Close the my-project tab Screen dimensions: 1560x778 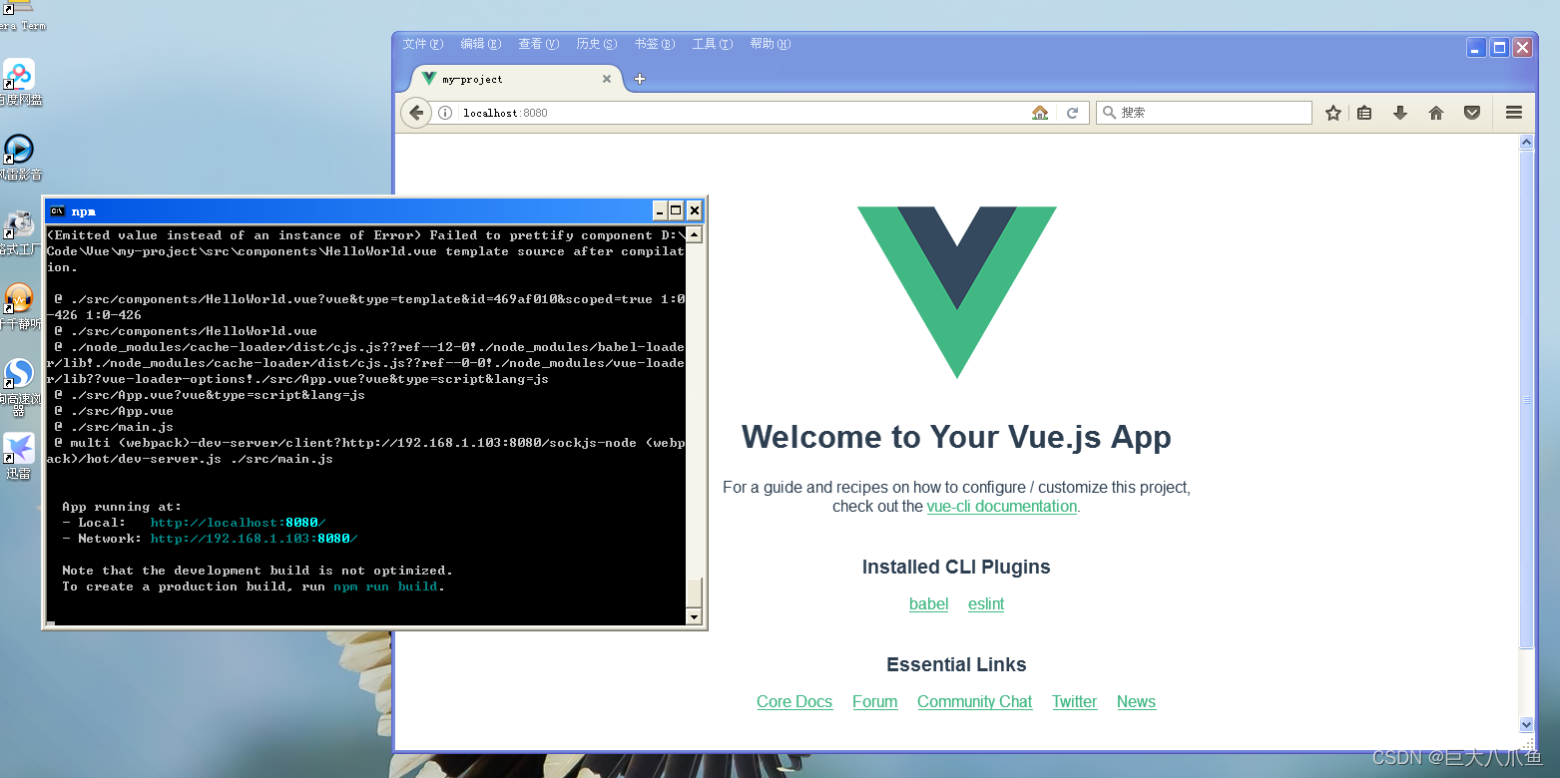[606, 79]
